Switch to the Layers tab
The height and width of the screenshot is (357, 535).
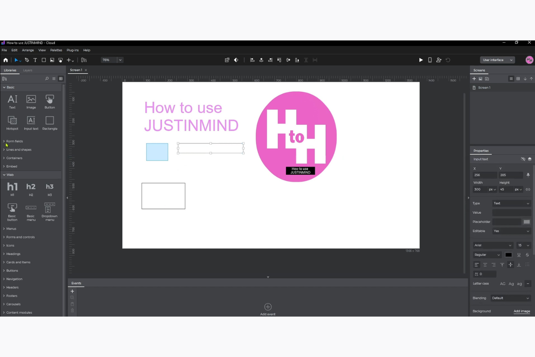tap(27, 70)
